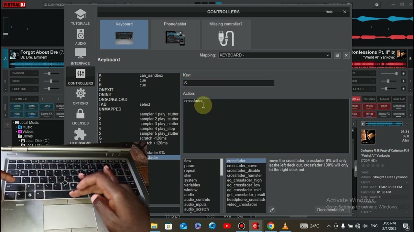Select key 4 sampler 4 play_stop row

139,129
